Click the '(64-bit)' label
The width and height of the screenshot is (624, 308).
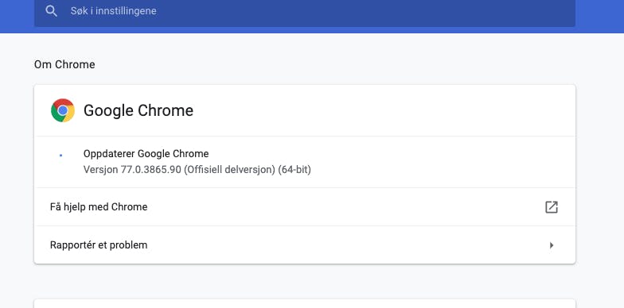click(294, 170)
